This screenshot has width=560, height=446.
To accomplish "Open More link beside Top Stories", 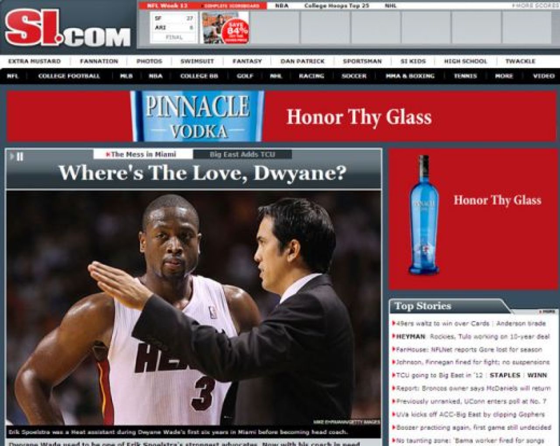I will coord(548,312).
